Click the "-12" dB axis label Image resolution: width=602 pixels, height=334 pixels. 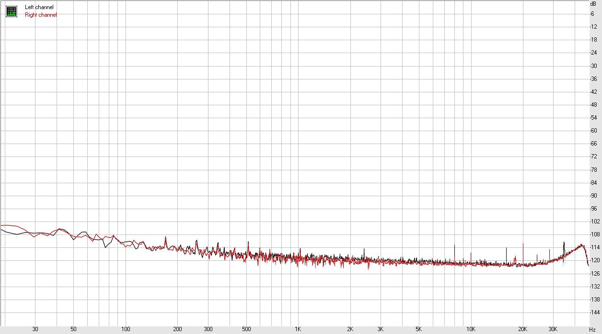pos(593,26)
